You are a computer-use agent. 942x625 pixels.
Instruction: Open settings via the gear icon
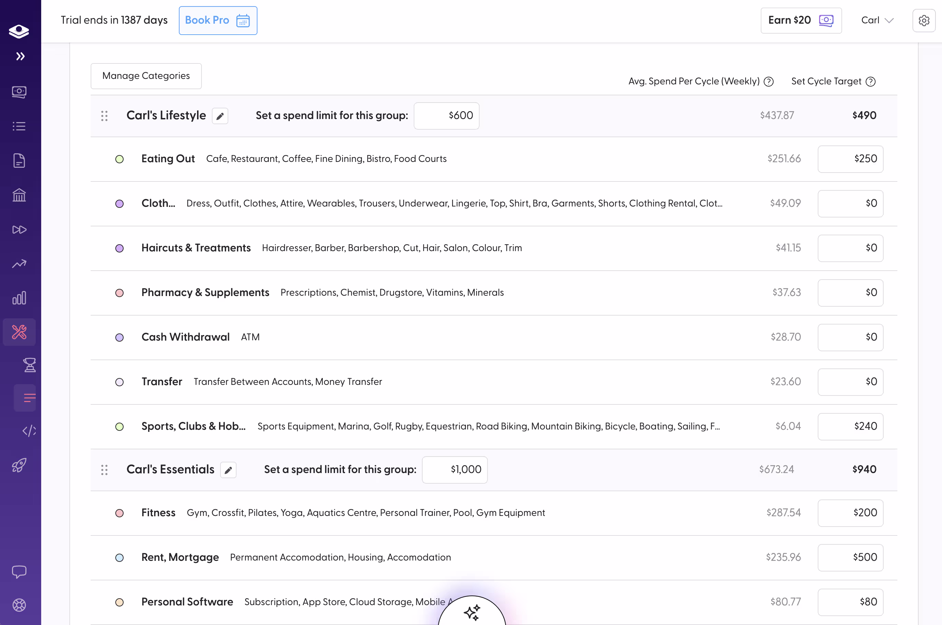pos(924,20)
